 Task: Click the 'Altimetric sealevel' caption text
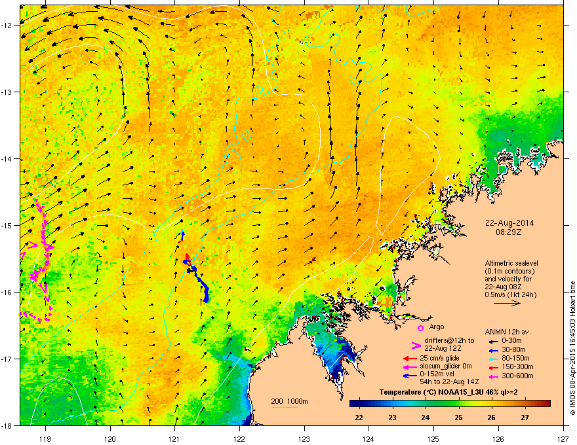[x=511, y=263]
